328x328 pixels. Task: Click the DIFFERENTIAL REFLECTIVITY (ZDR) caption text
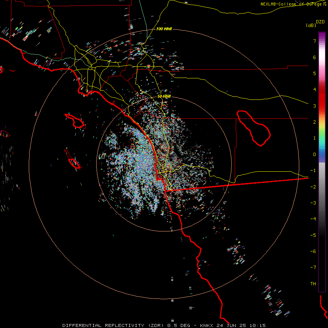click(114, 325)
